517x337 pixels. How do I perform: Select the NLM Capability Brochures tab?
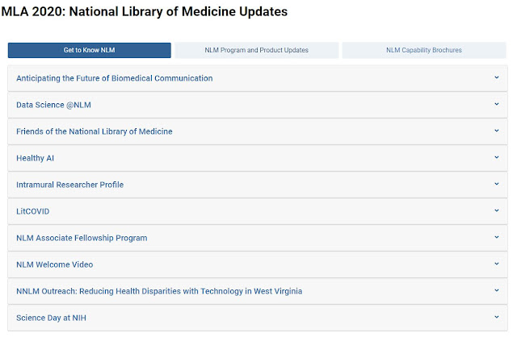424,50
